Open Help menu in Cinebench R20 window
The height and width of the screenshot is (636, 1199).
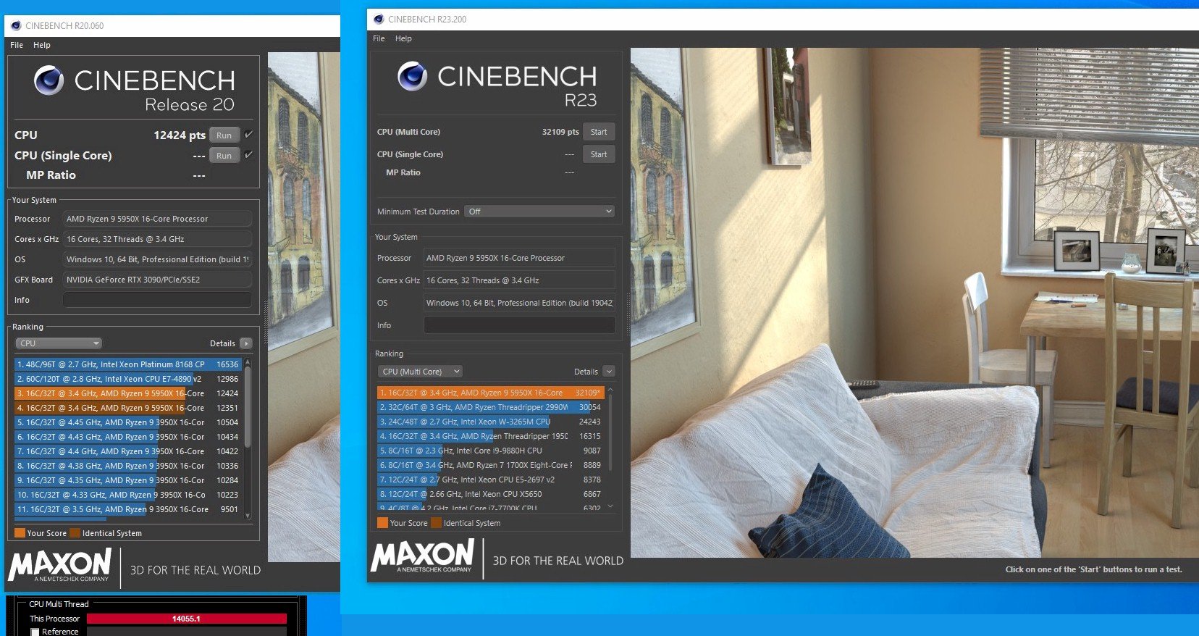click(42, 45)
